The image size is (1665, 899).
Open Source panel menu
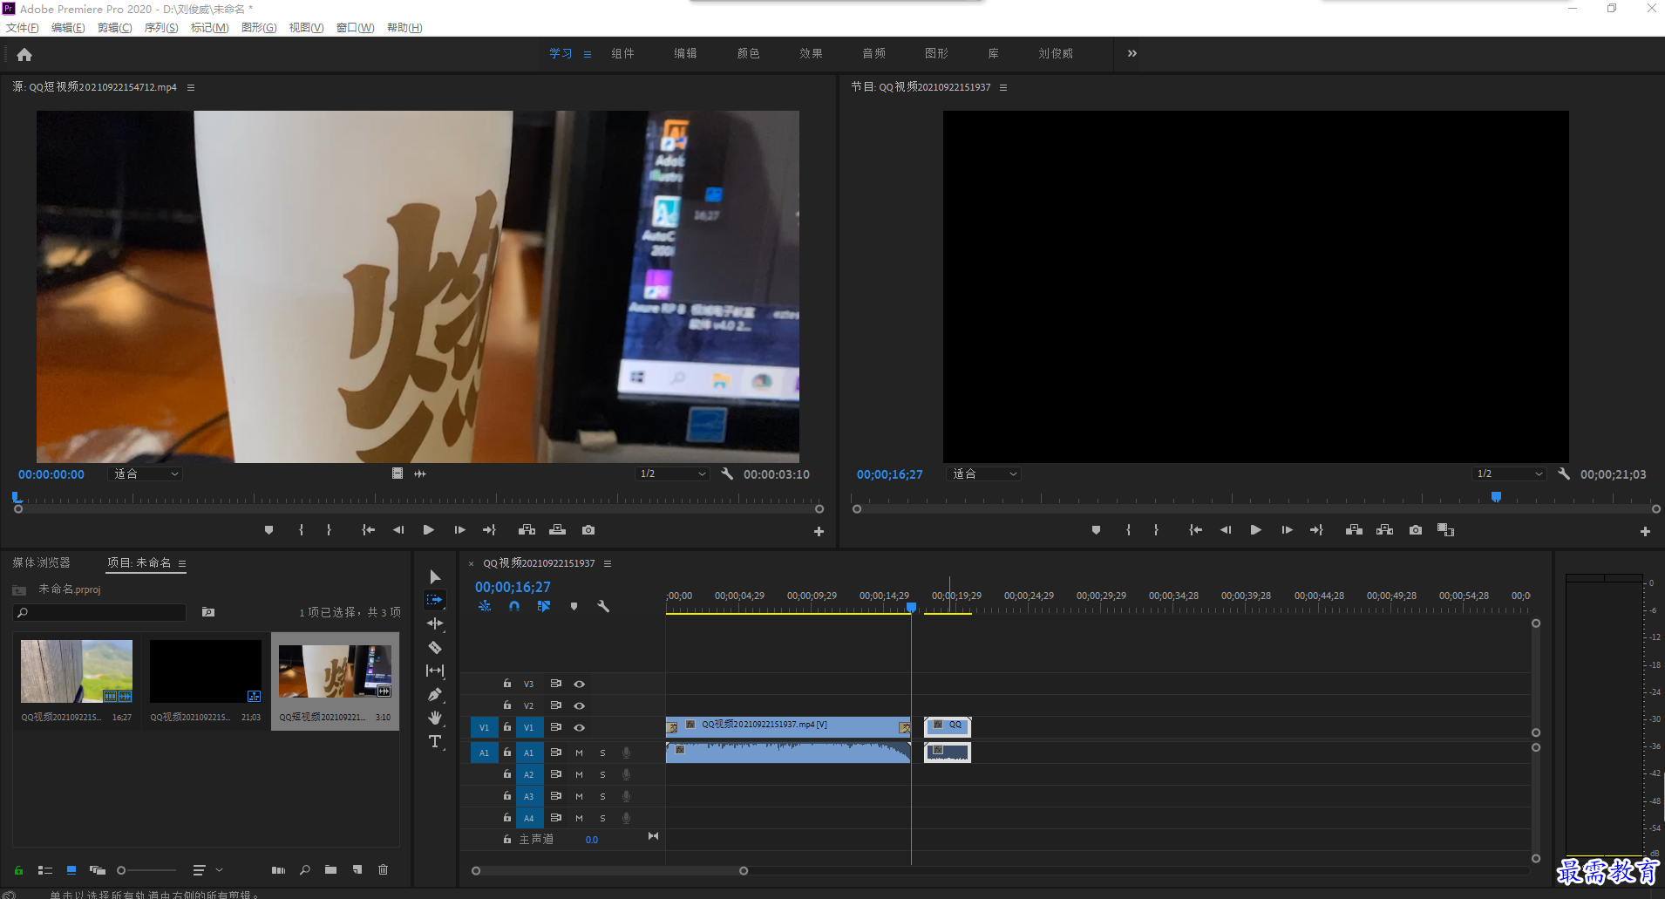191,87
